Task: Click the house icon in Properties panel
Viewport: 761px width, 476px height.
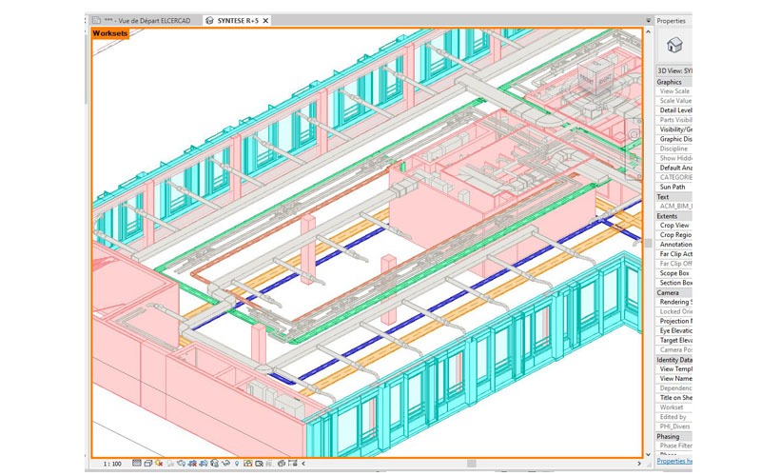Action: (673, 44)
